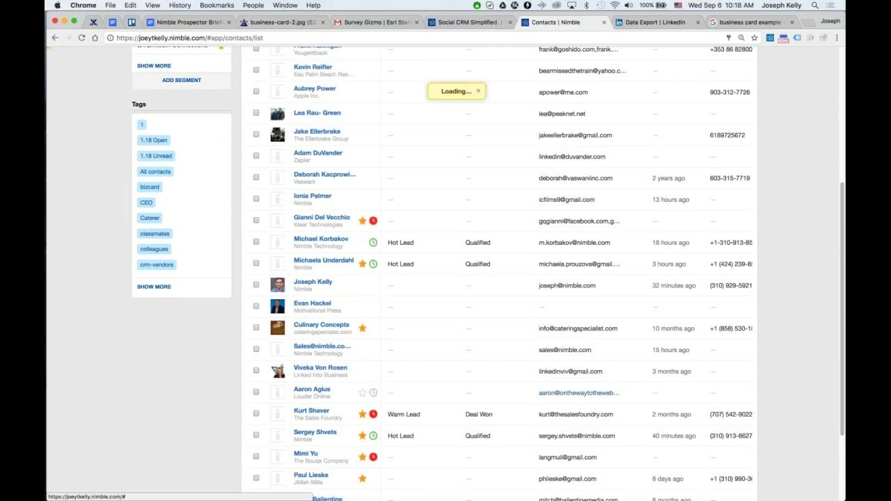
Task: Expand tags with SHOW MORE
Action: coord(153,286)
